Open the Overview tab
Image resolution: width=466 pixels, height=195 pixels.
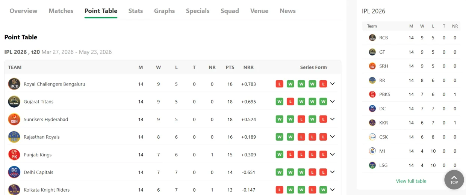tap(23, 11)
